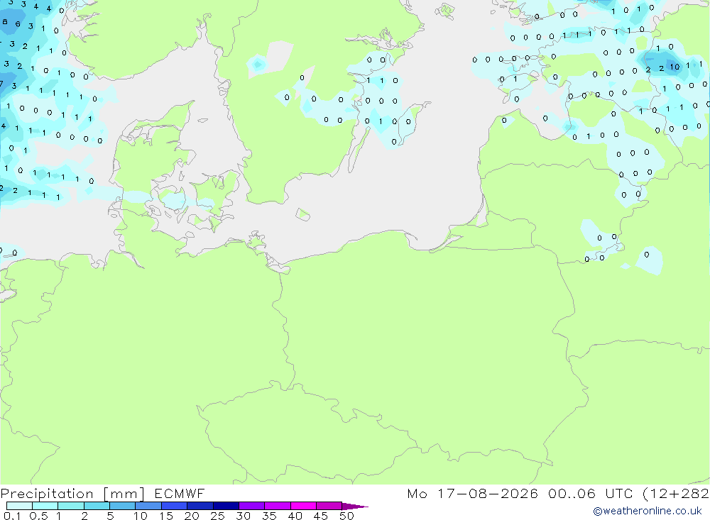Screen dimensions: 710x520
Task: Click the 40–45 mm magenta legend box
Action: coord(303,506)
